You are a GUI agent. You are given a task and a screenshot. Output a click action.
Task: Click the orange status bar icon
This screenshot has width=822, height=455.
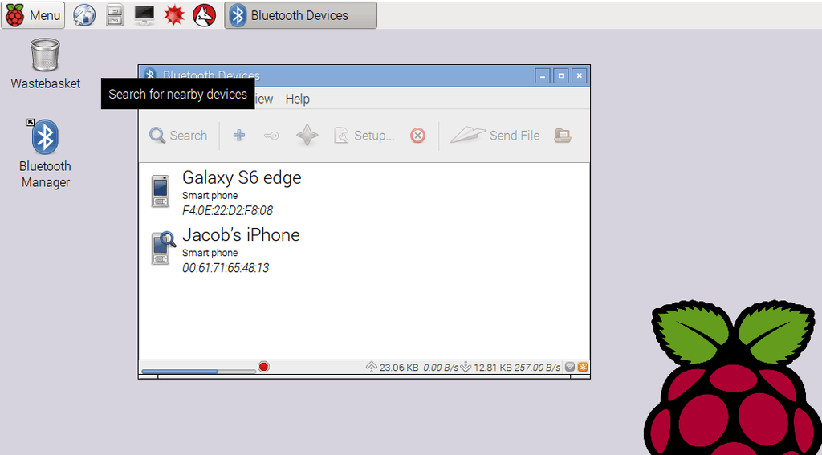(x=583, y=367)
